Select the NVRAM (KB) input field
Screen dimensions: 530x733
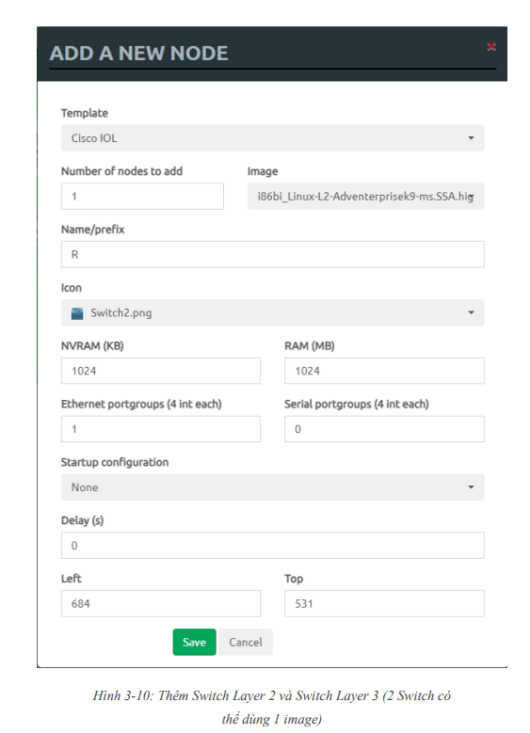[x=160, y=371]
